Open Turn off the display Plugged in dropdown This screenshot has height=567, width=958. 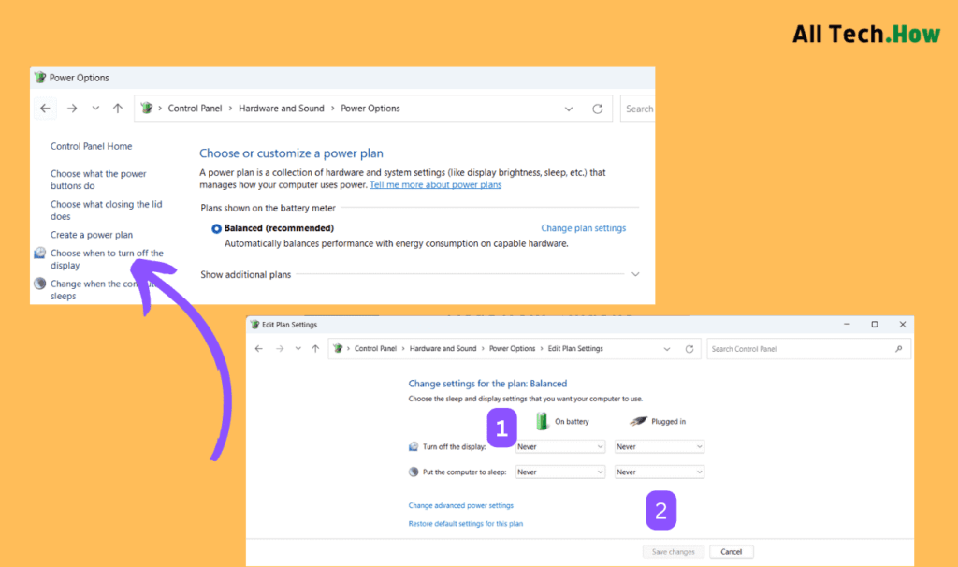pyautogui.click(x=660, y=446)
